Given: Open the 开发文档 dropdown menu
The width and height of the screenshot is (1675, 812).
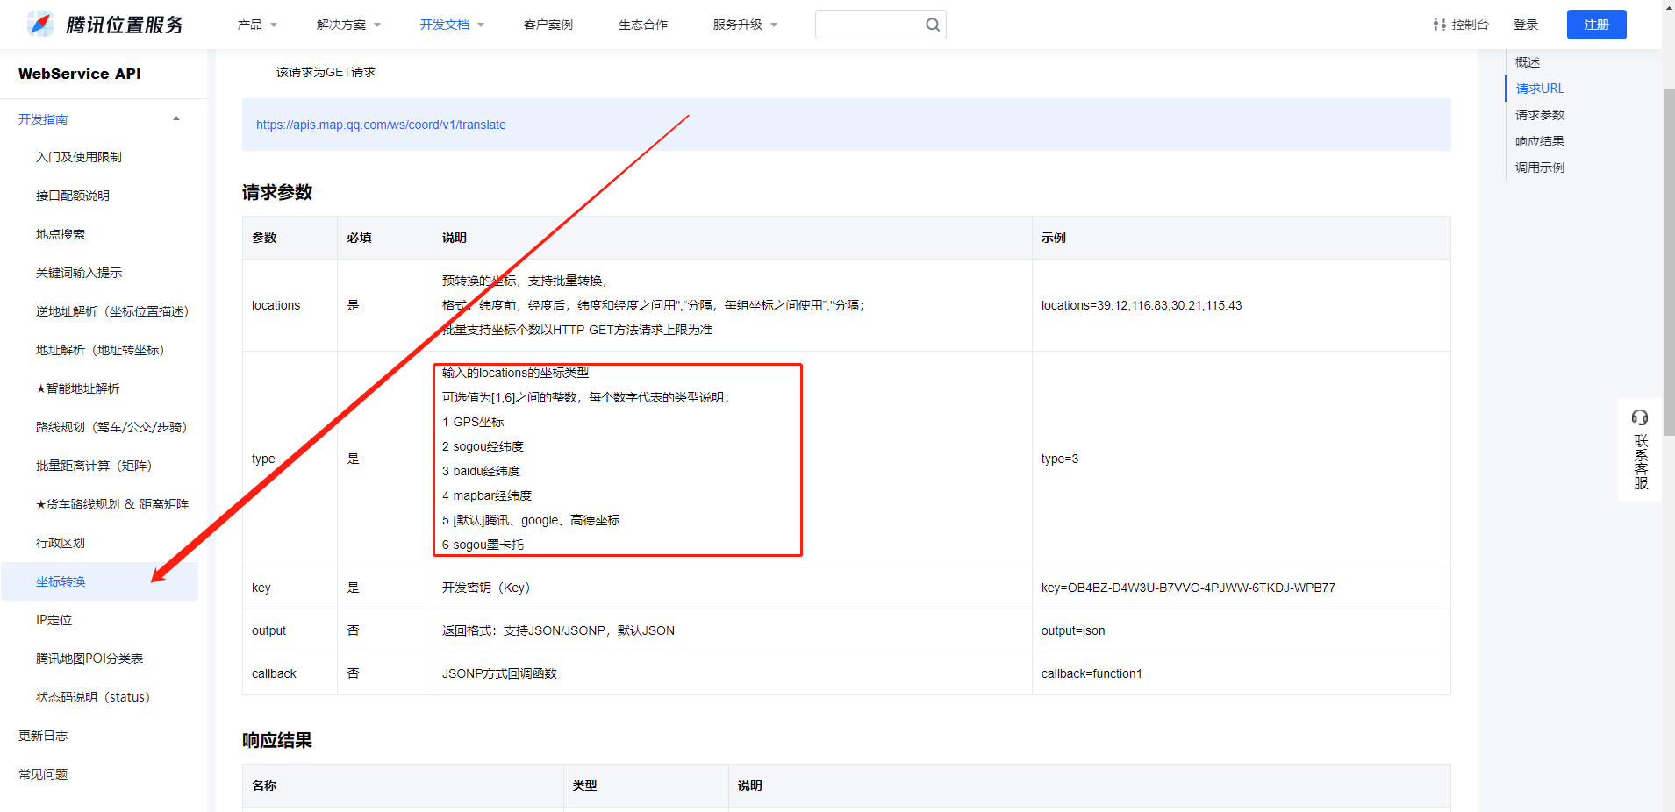Looking at the screenshot, I should click(x=452, y=25).
